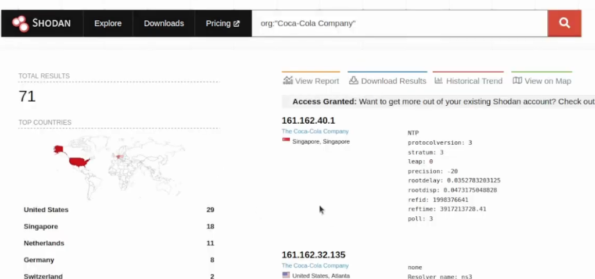This screenshot has width=595, height=279.
Task: Click the 'stratum: 3' line
Action: pyautogui.click(x=426, y=152)
